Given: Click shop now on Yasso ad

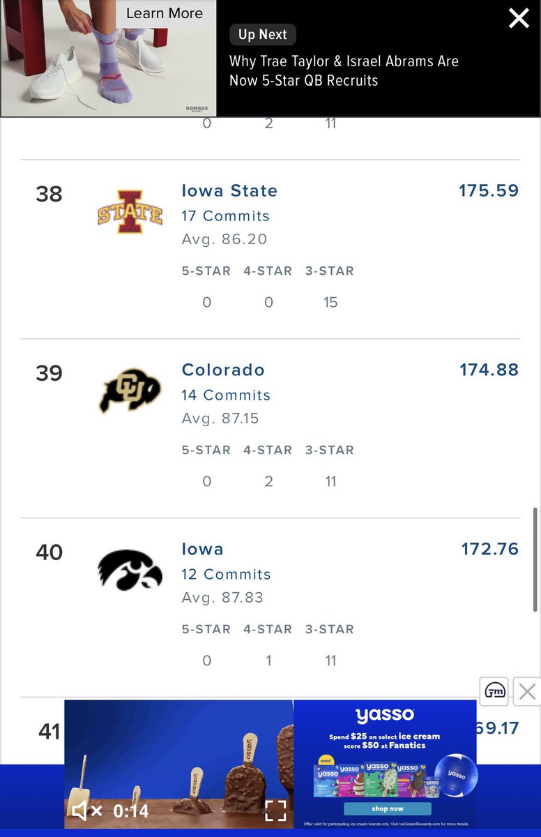Looking at the screenshot, I should [388, 808].
